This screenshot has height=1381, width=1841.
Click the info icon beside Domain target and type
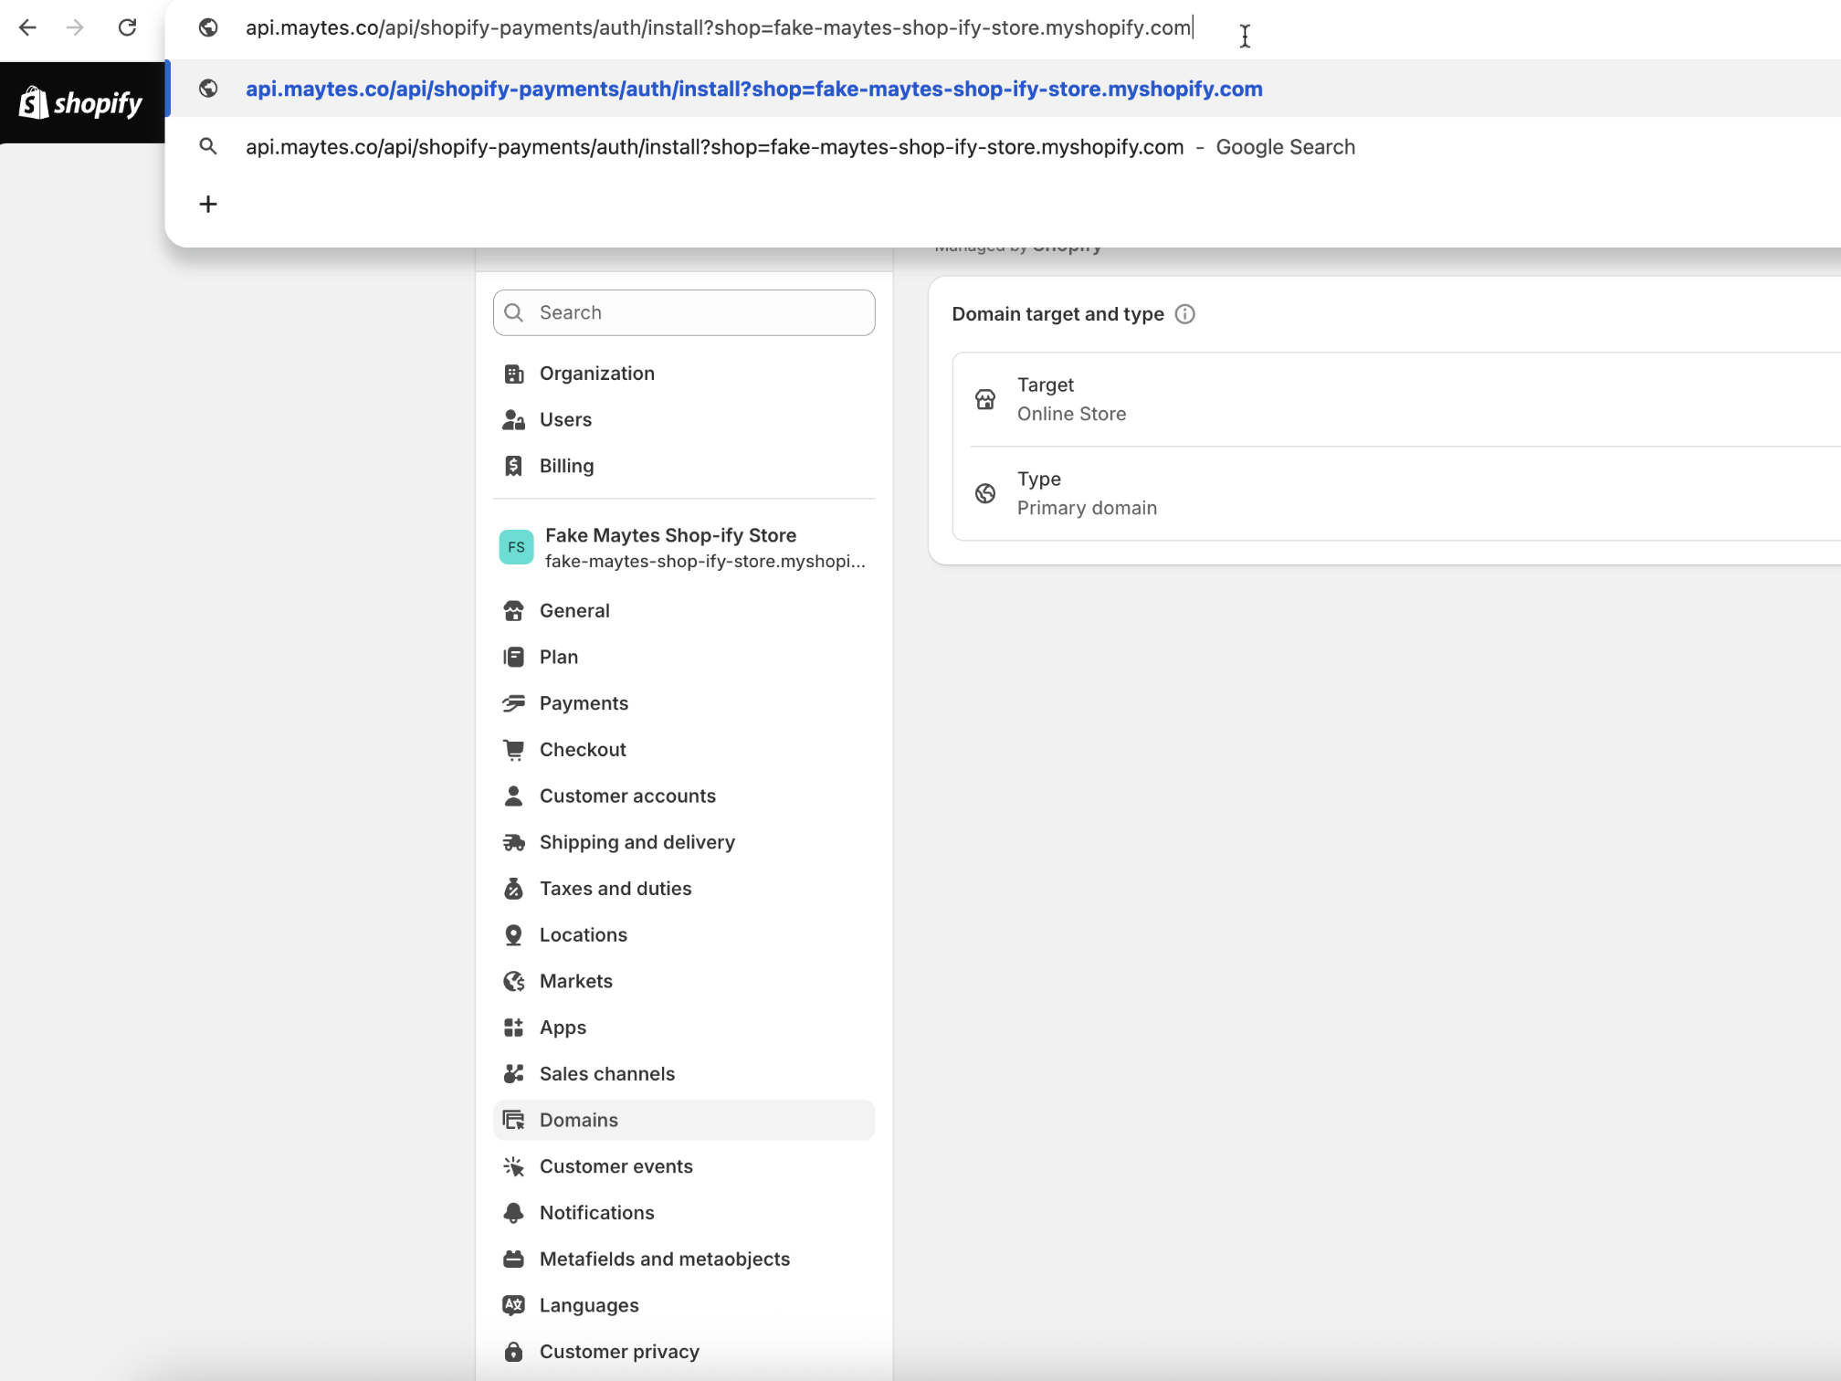pos(1184,314)
